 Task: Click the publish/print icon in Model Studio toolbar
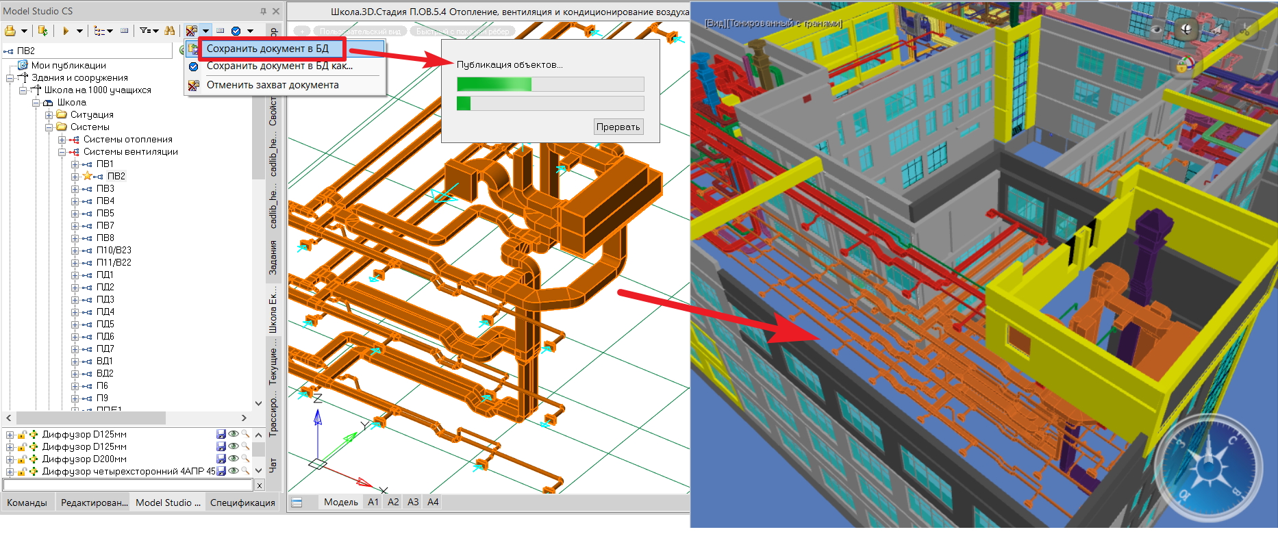[x=10, y=31]
